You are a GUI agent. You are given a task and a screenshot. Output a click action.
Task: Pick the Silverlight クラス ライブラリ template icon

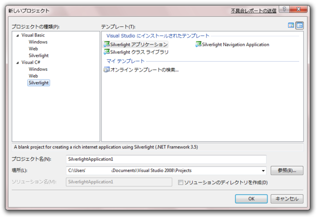(106, 52)
